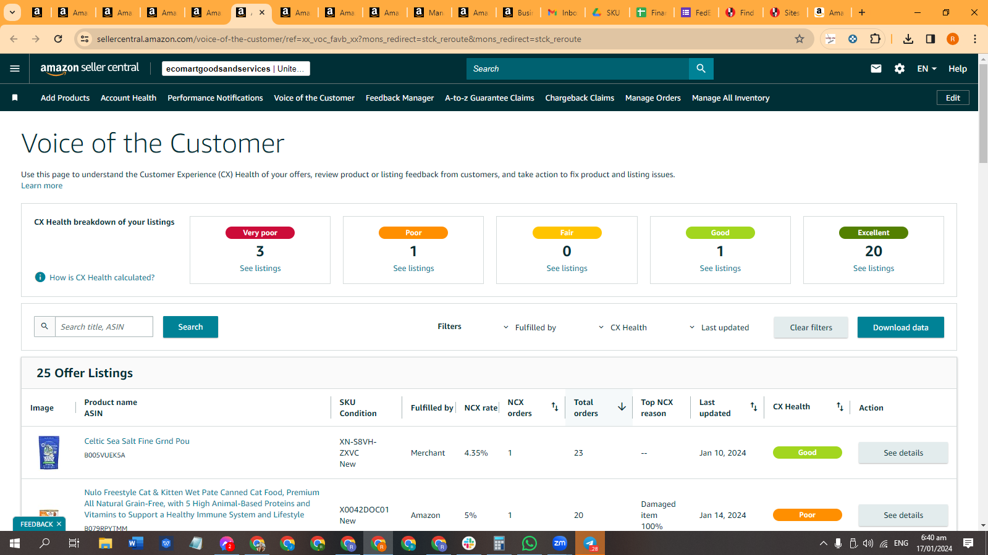Expand the CX Health filter
This screenshot has width=988, height=555.
[622, 327]
